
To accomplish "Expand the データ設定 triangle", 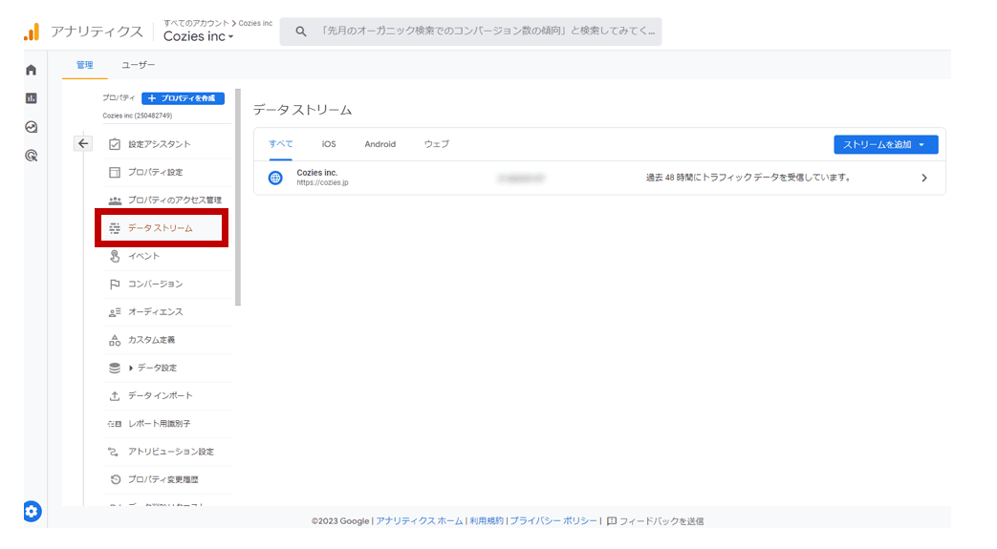I will coord(131,368).
